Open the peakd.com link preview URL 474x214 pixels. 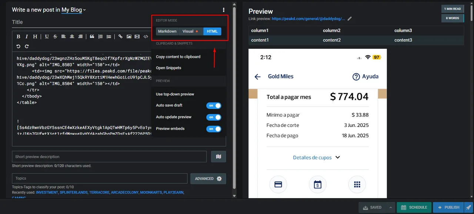308,19
